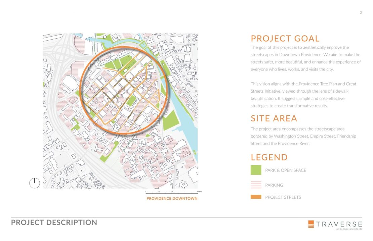Click the PROJECT DESCRIPTION footer title
This screenshot has height=241, width=373.
click(54, 223)
